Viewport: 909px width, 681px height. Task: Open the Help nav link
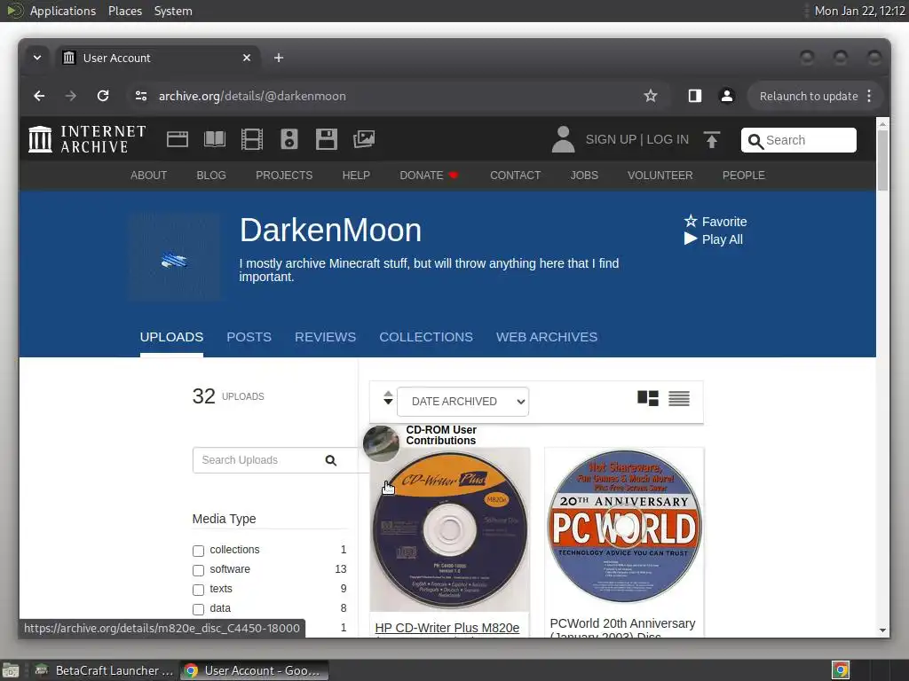[x=356, y=176]
